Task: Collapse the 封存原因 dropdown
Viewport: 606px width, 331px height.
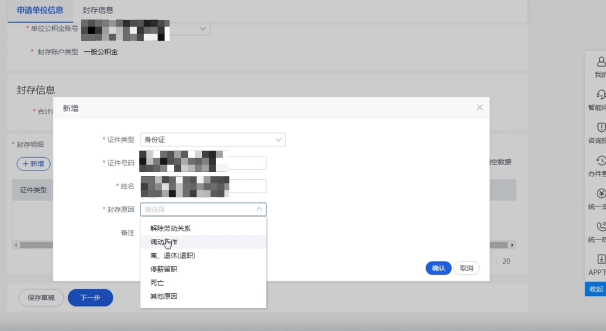Action: click(259, 209)
